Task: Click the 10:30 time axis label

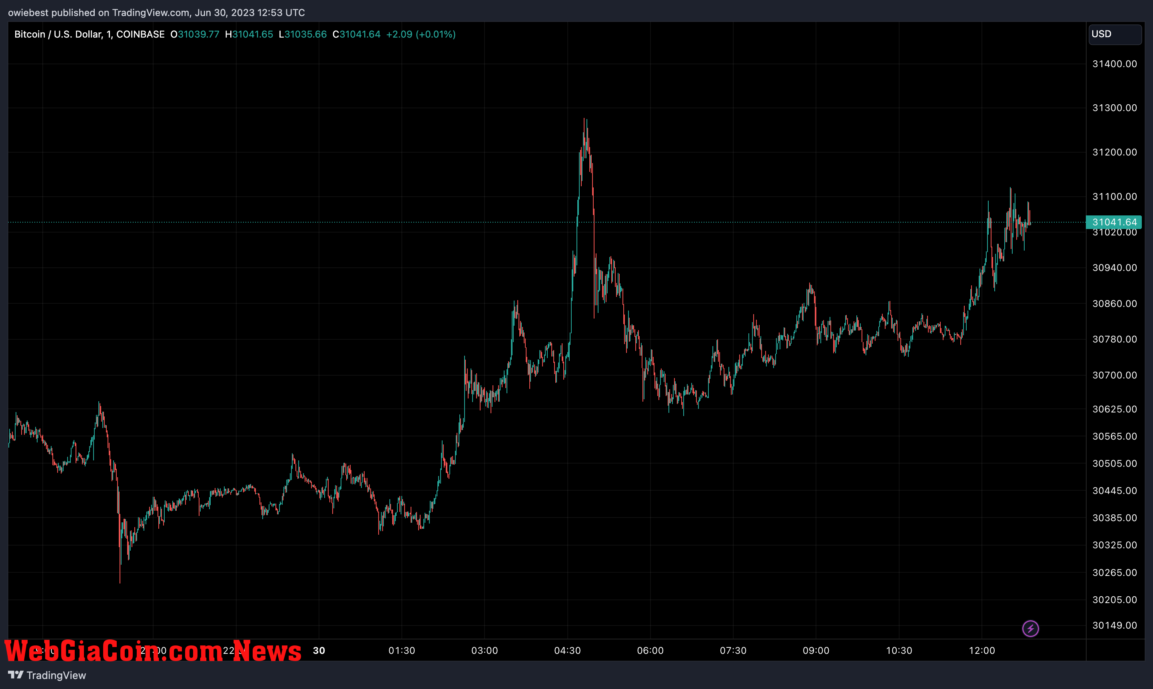Action: click(x=899, y=651)
